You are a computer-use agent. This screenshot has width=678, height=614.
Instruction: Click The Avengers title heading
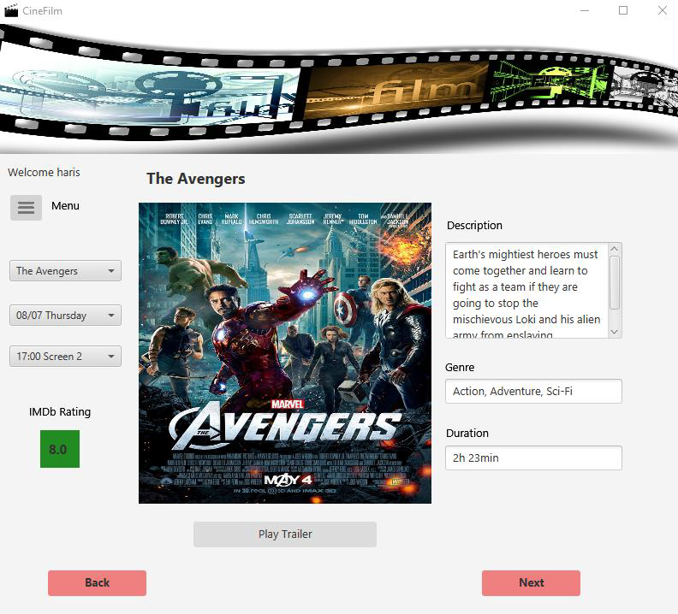(196, 179)
